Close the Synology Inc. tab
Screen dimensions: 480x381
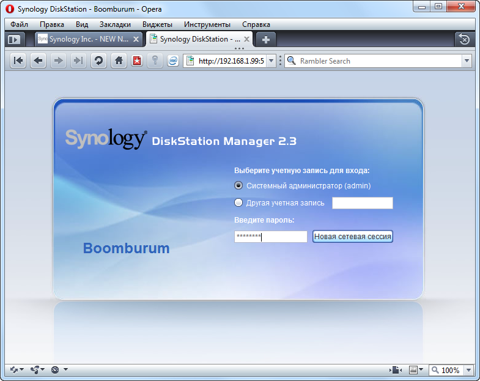(136, 39)
